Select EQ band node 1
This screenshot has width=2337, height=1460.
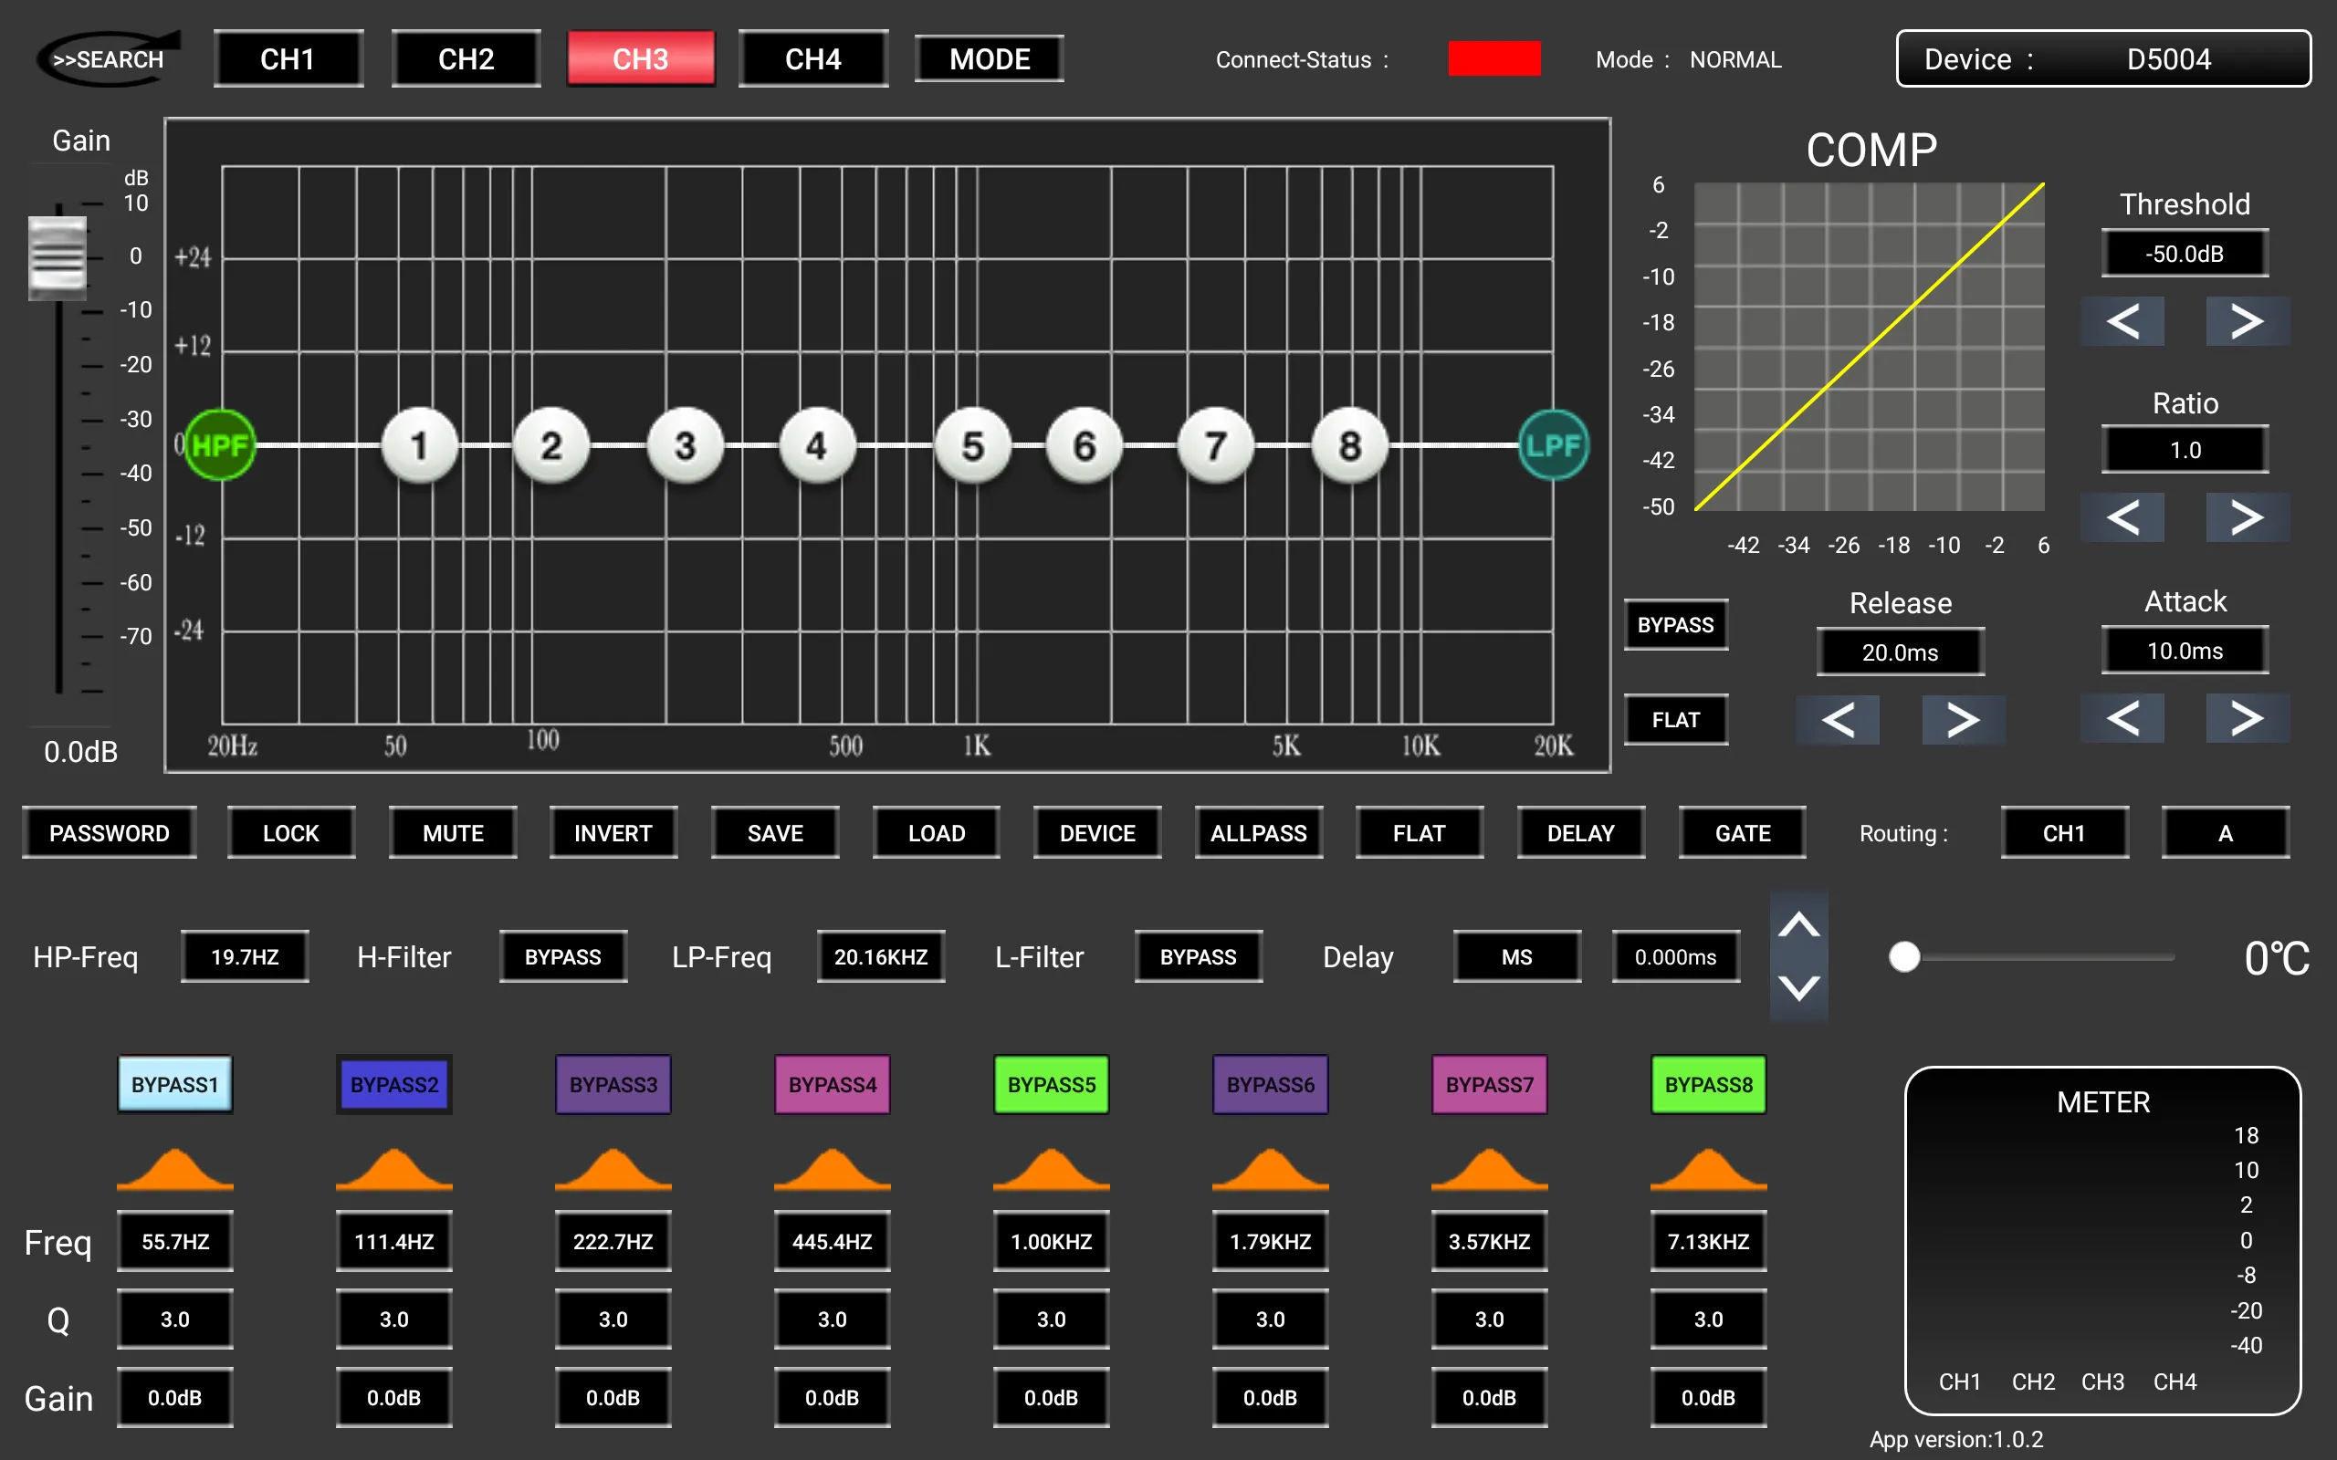tap(419, 446)
